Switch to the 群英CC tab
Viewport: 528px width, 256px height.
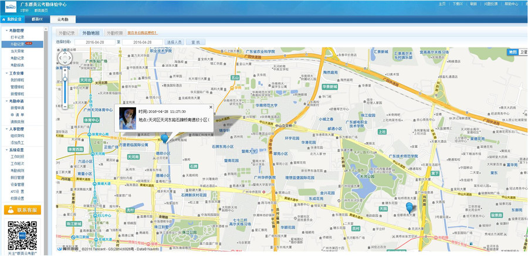click(x=38, y=19)
